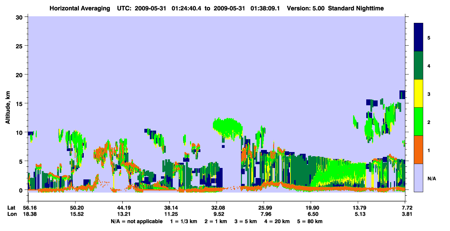450x231 pixels.
Task: Click the y-axis tick label 10
Action: coord(20,132)
